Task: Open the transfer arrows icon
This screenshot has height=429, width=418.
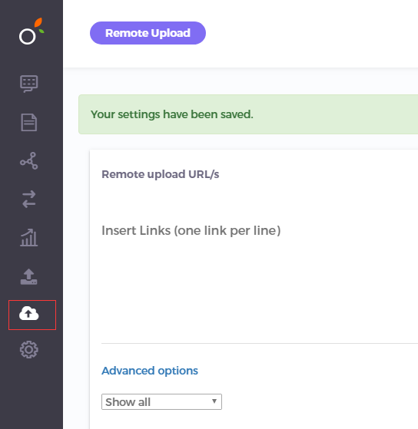Action: tap(28, 200)
